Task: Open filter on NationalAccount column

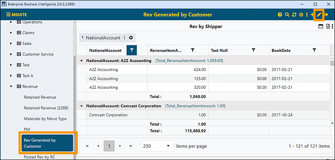Action: pos(132,50)
